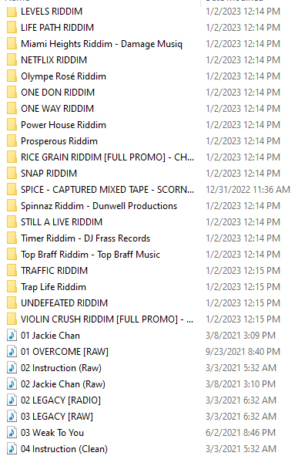308x456 pixels.
Task: Select the audio icon for 04 Instruction (Clean)
Action: point(12,449)
